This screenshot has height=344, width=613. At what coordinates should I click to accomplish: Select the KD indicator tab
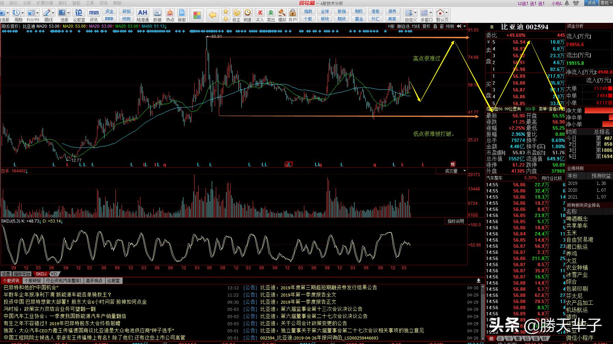coord(54,274)
